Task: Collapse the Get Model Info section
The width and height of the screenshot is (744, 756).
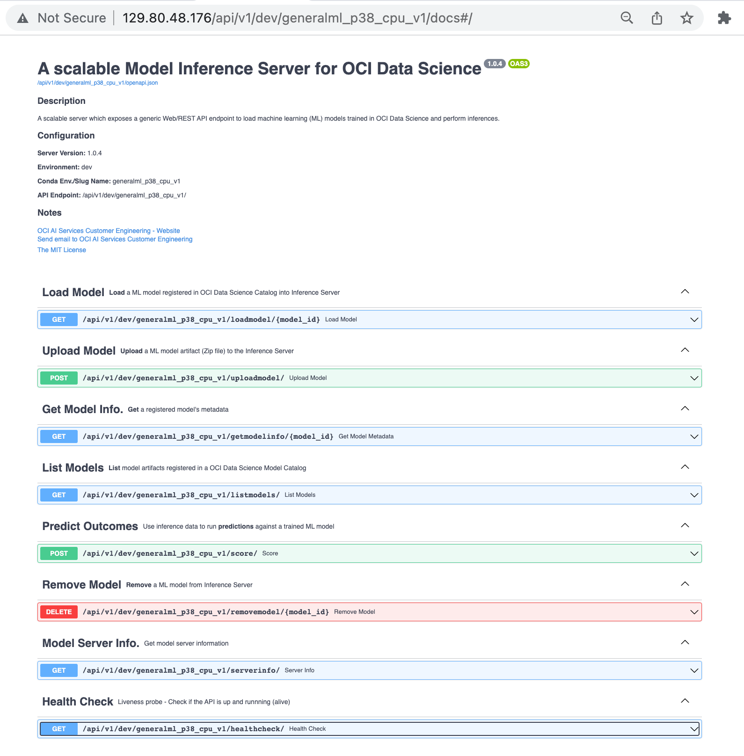Action: [685, 409]
